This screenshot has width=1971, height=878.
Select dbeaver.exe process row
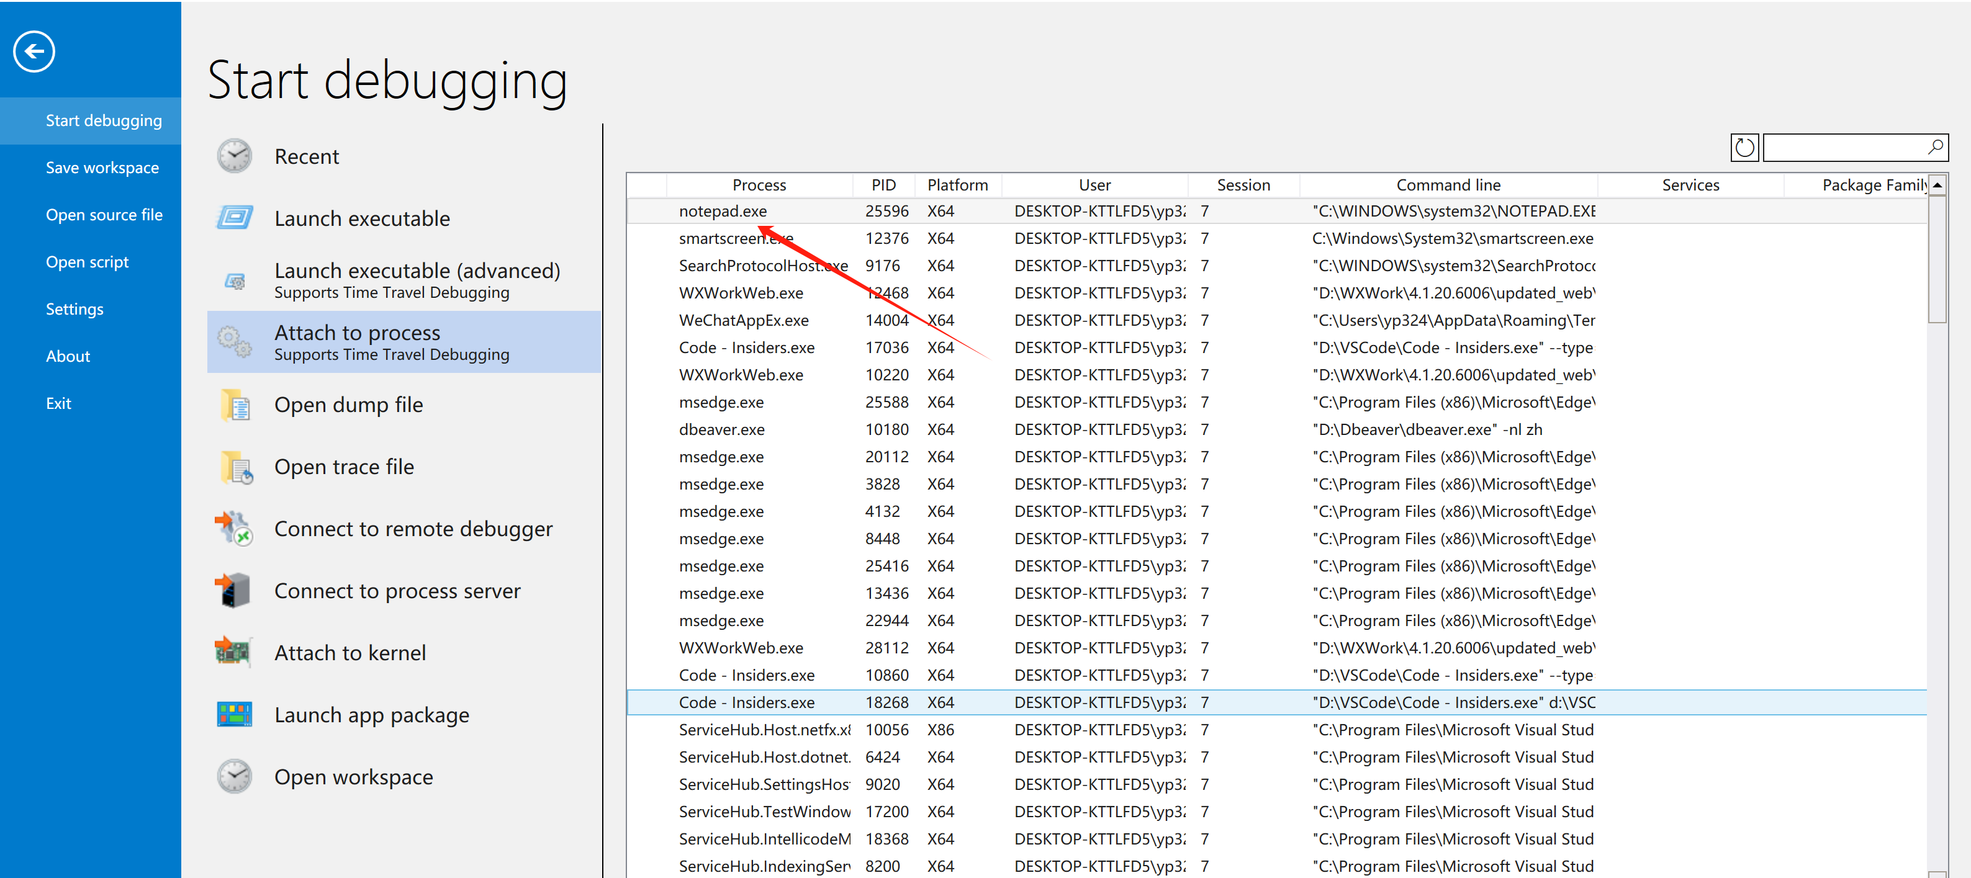tap(1277, 430)
